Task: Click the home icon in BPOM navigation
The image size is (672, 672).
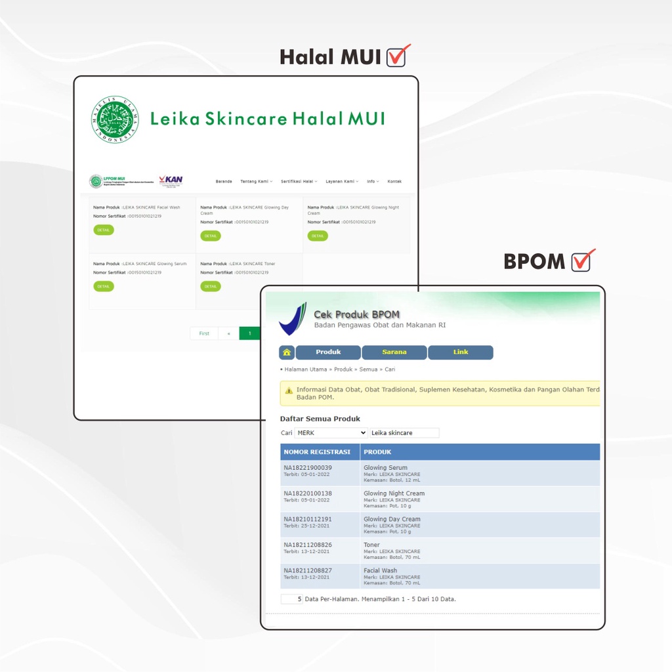Action: click(287, 352)
